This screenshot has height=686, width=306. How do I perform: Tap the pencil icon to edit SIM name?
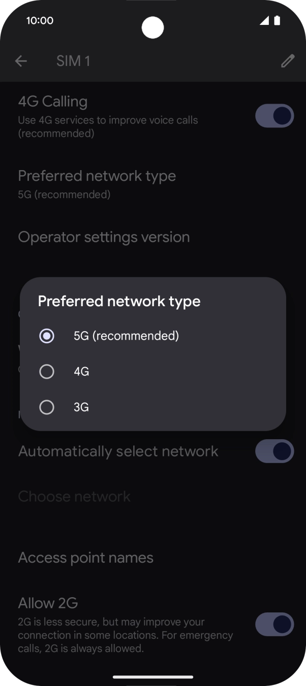[288, 60]
